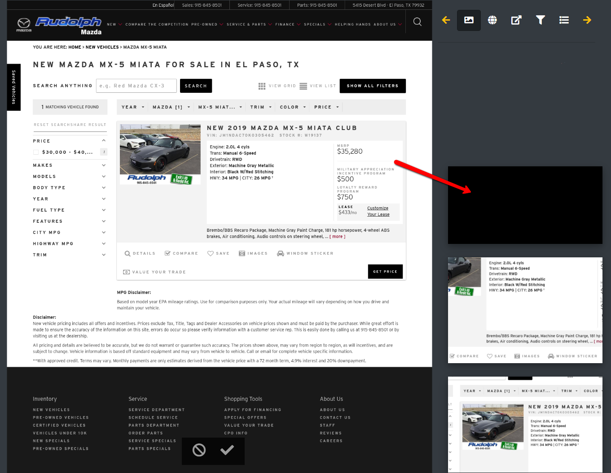Click the Miata vehicle photo thumbnail
Image resolution: width=611 pixels, height=473 pixels.
[x=160, y=154]
